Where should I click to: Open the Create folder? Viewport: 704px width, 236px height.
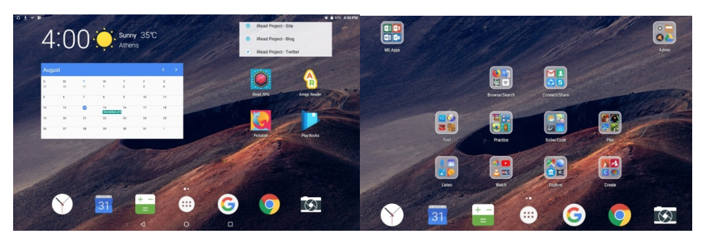(x=610, y=167)
